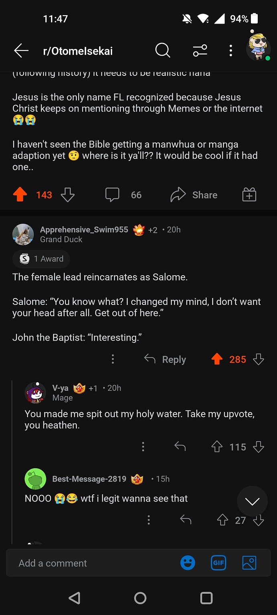Screen dimensions: 277x615
Task: Downvote the main post
Action: click(67, 195)
